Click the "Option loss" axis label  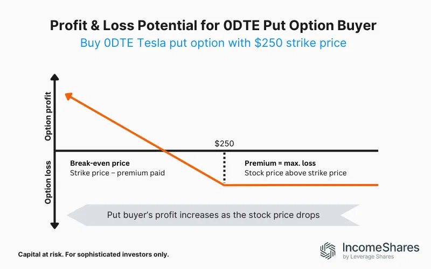[48, 182]
